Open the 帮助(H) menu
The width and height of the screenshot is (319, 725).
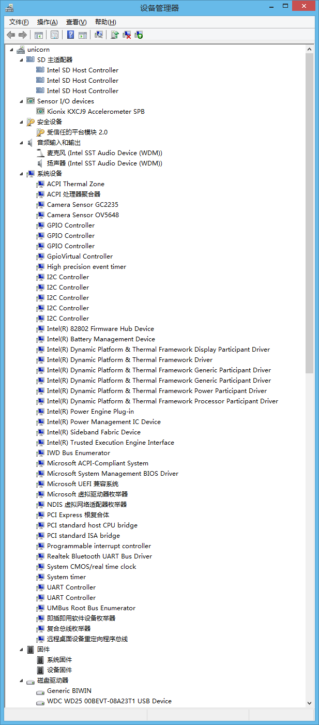pos(105,22)
